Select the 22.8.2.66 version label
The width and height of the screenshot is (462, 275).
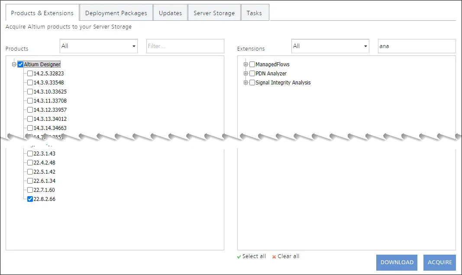[x=45, y=199]
